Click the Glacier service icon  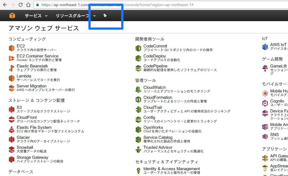click(x=12, y=139)
